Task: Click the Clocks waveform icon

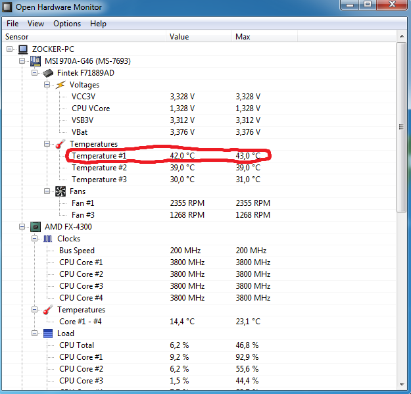Action: (x=48, y=239)
